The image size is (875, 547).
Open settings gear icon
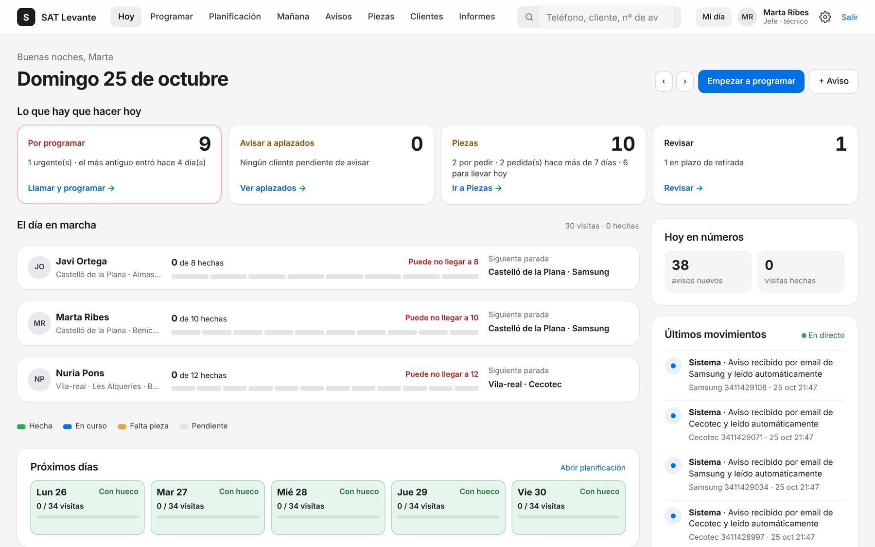tap(825, 17)
